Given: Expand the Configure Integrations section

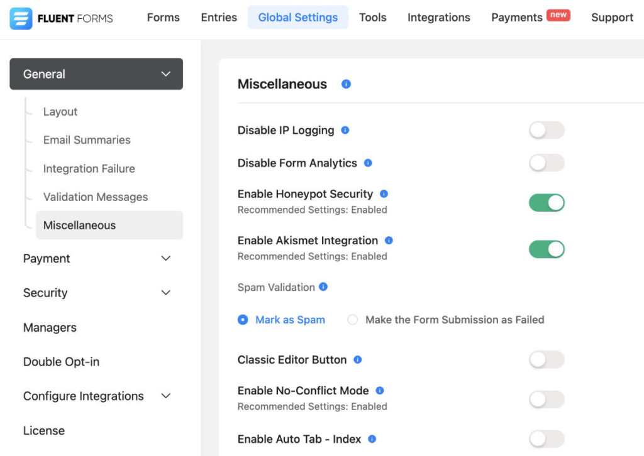Looking at the screenshot, I should [x=96, y=396].
